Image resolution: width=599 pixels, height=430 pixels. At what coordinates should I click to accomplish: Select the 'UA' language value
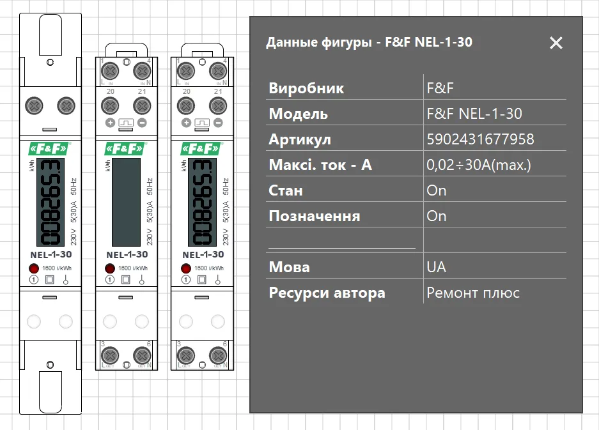click(436, 267)
